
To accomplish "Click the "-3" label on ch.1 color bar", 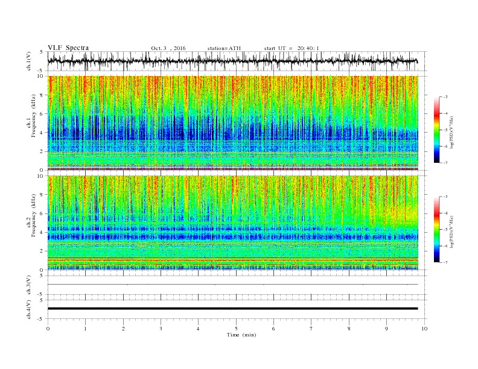I will 445,97.
